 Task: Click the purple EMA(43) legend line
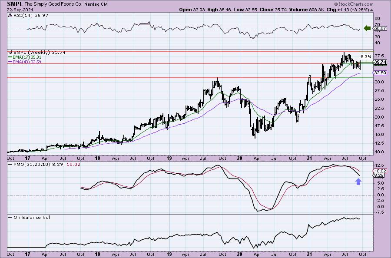(10, 62)
